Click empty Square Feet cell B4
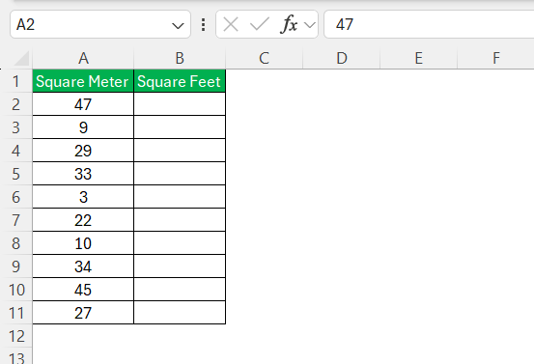534x364 pixels. coord(180,151)
